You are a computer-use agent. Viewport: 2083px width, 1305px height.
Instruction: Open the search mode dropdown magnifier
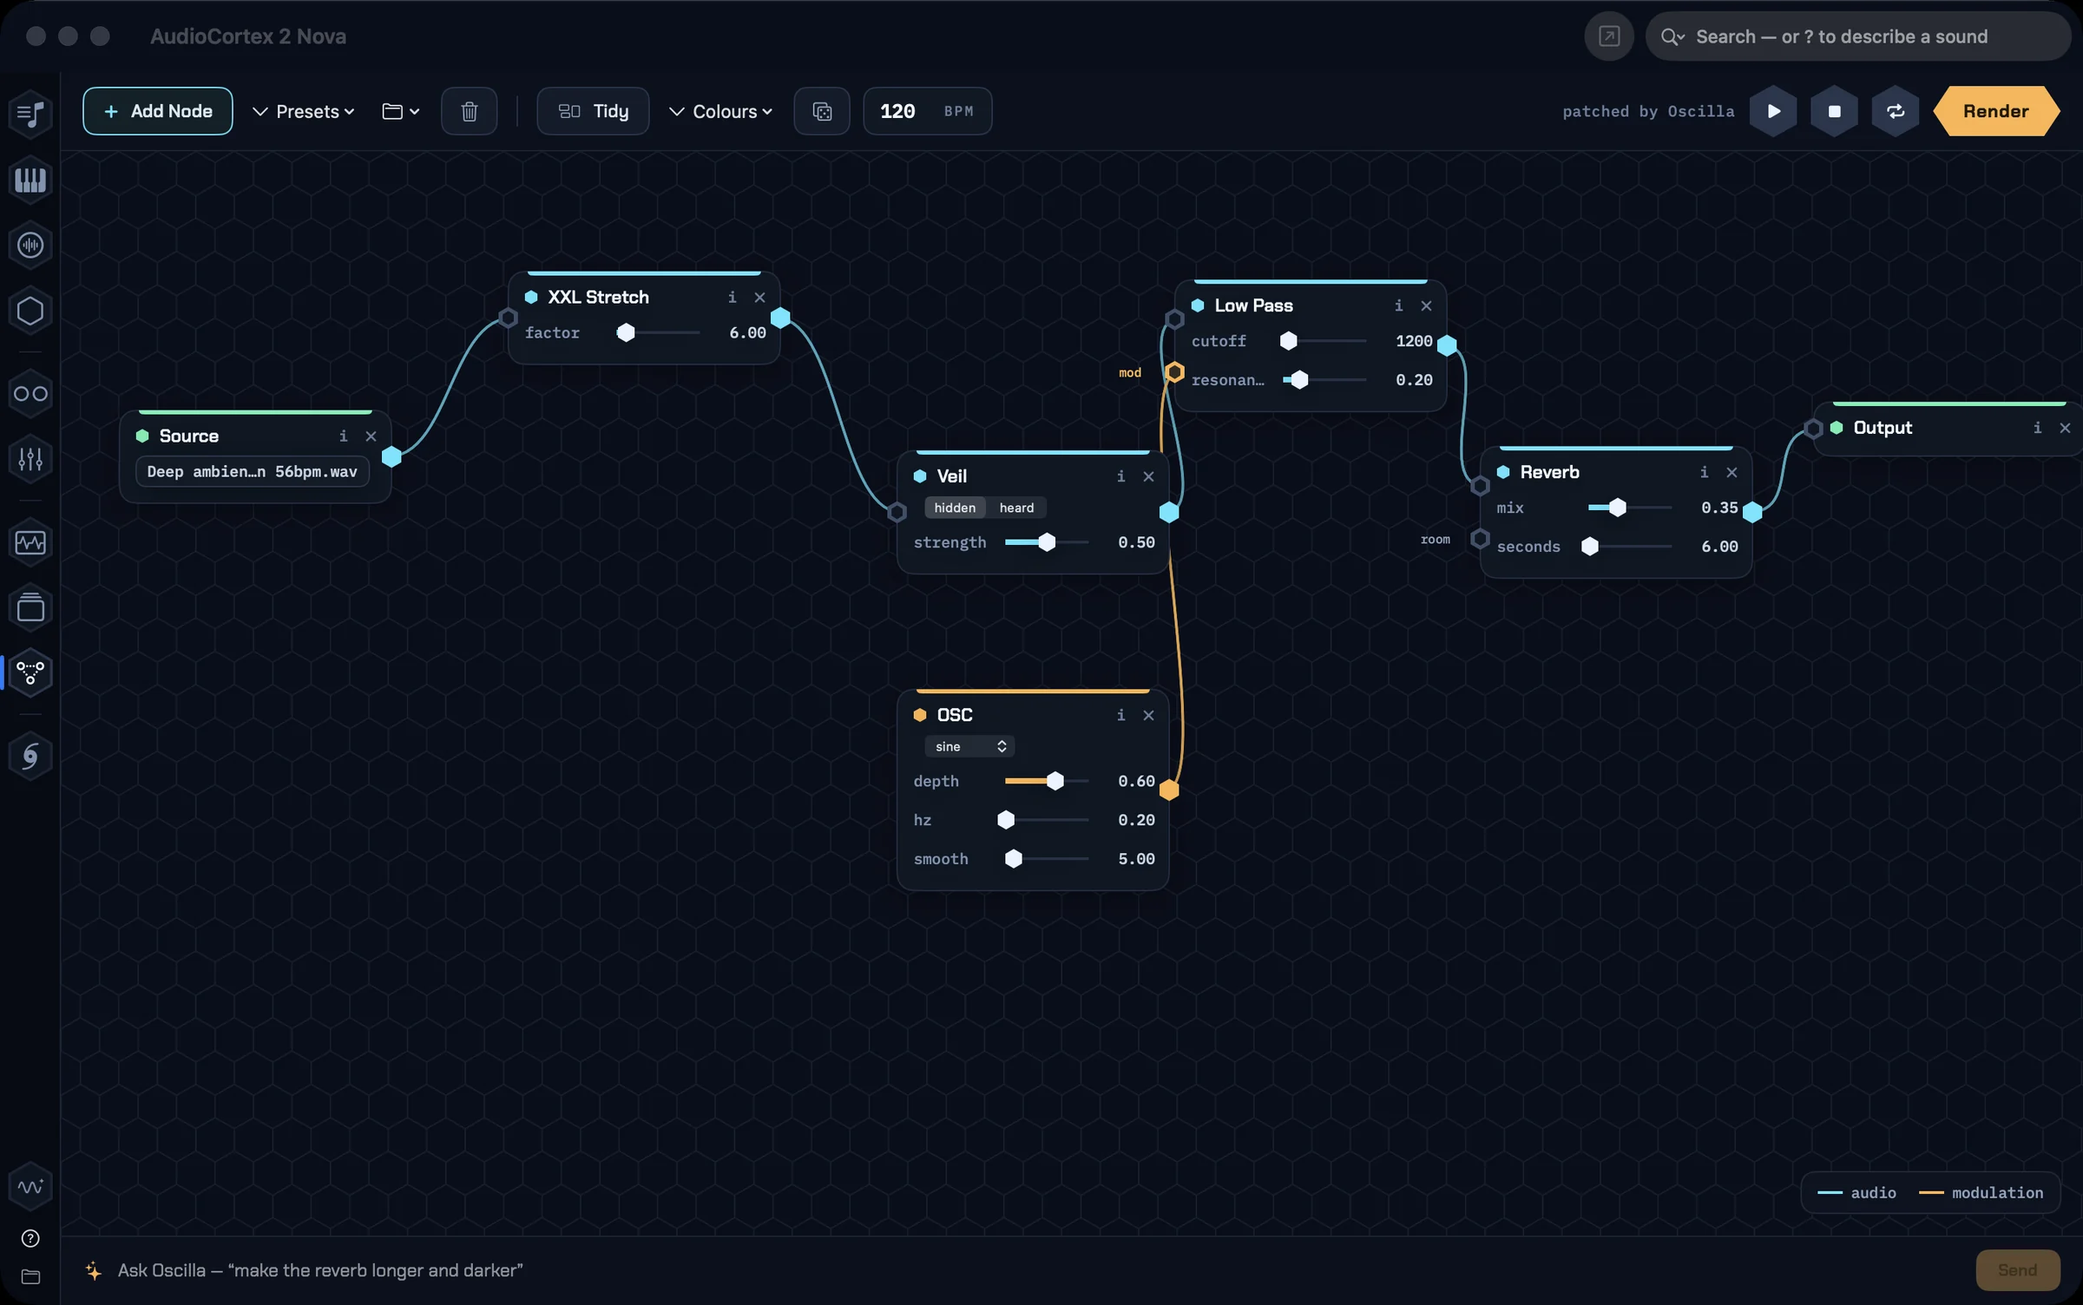click(x=1672, y=36)
